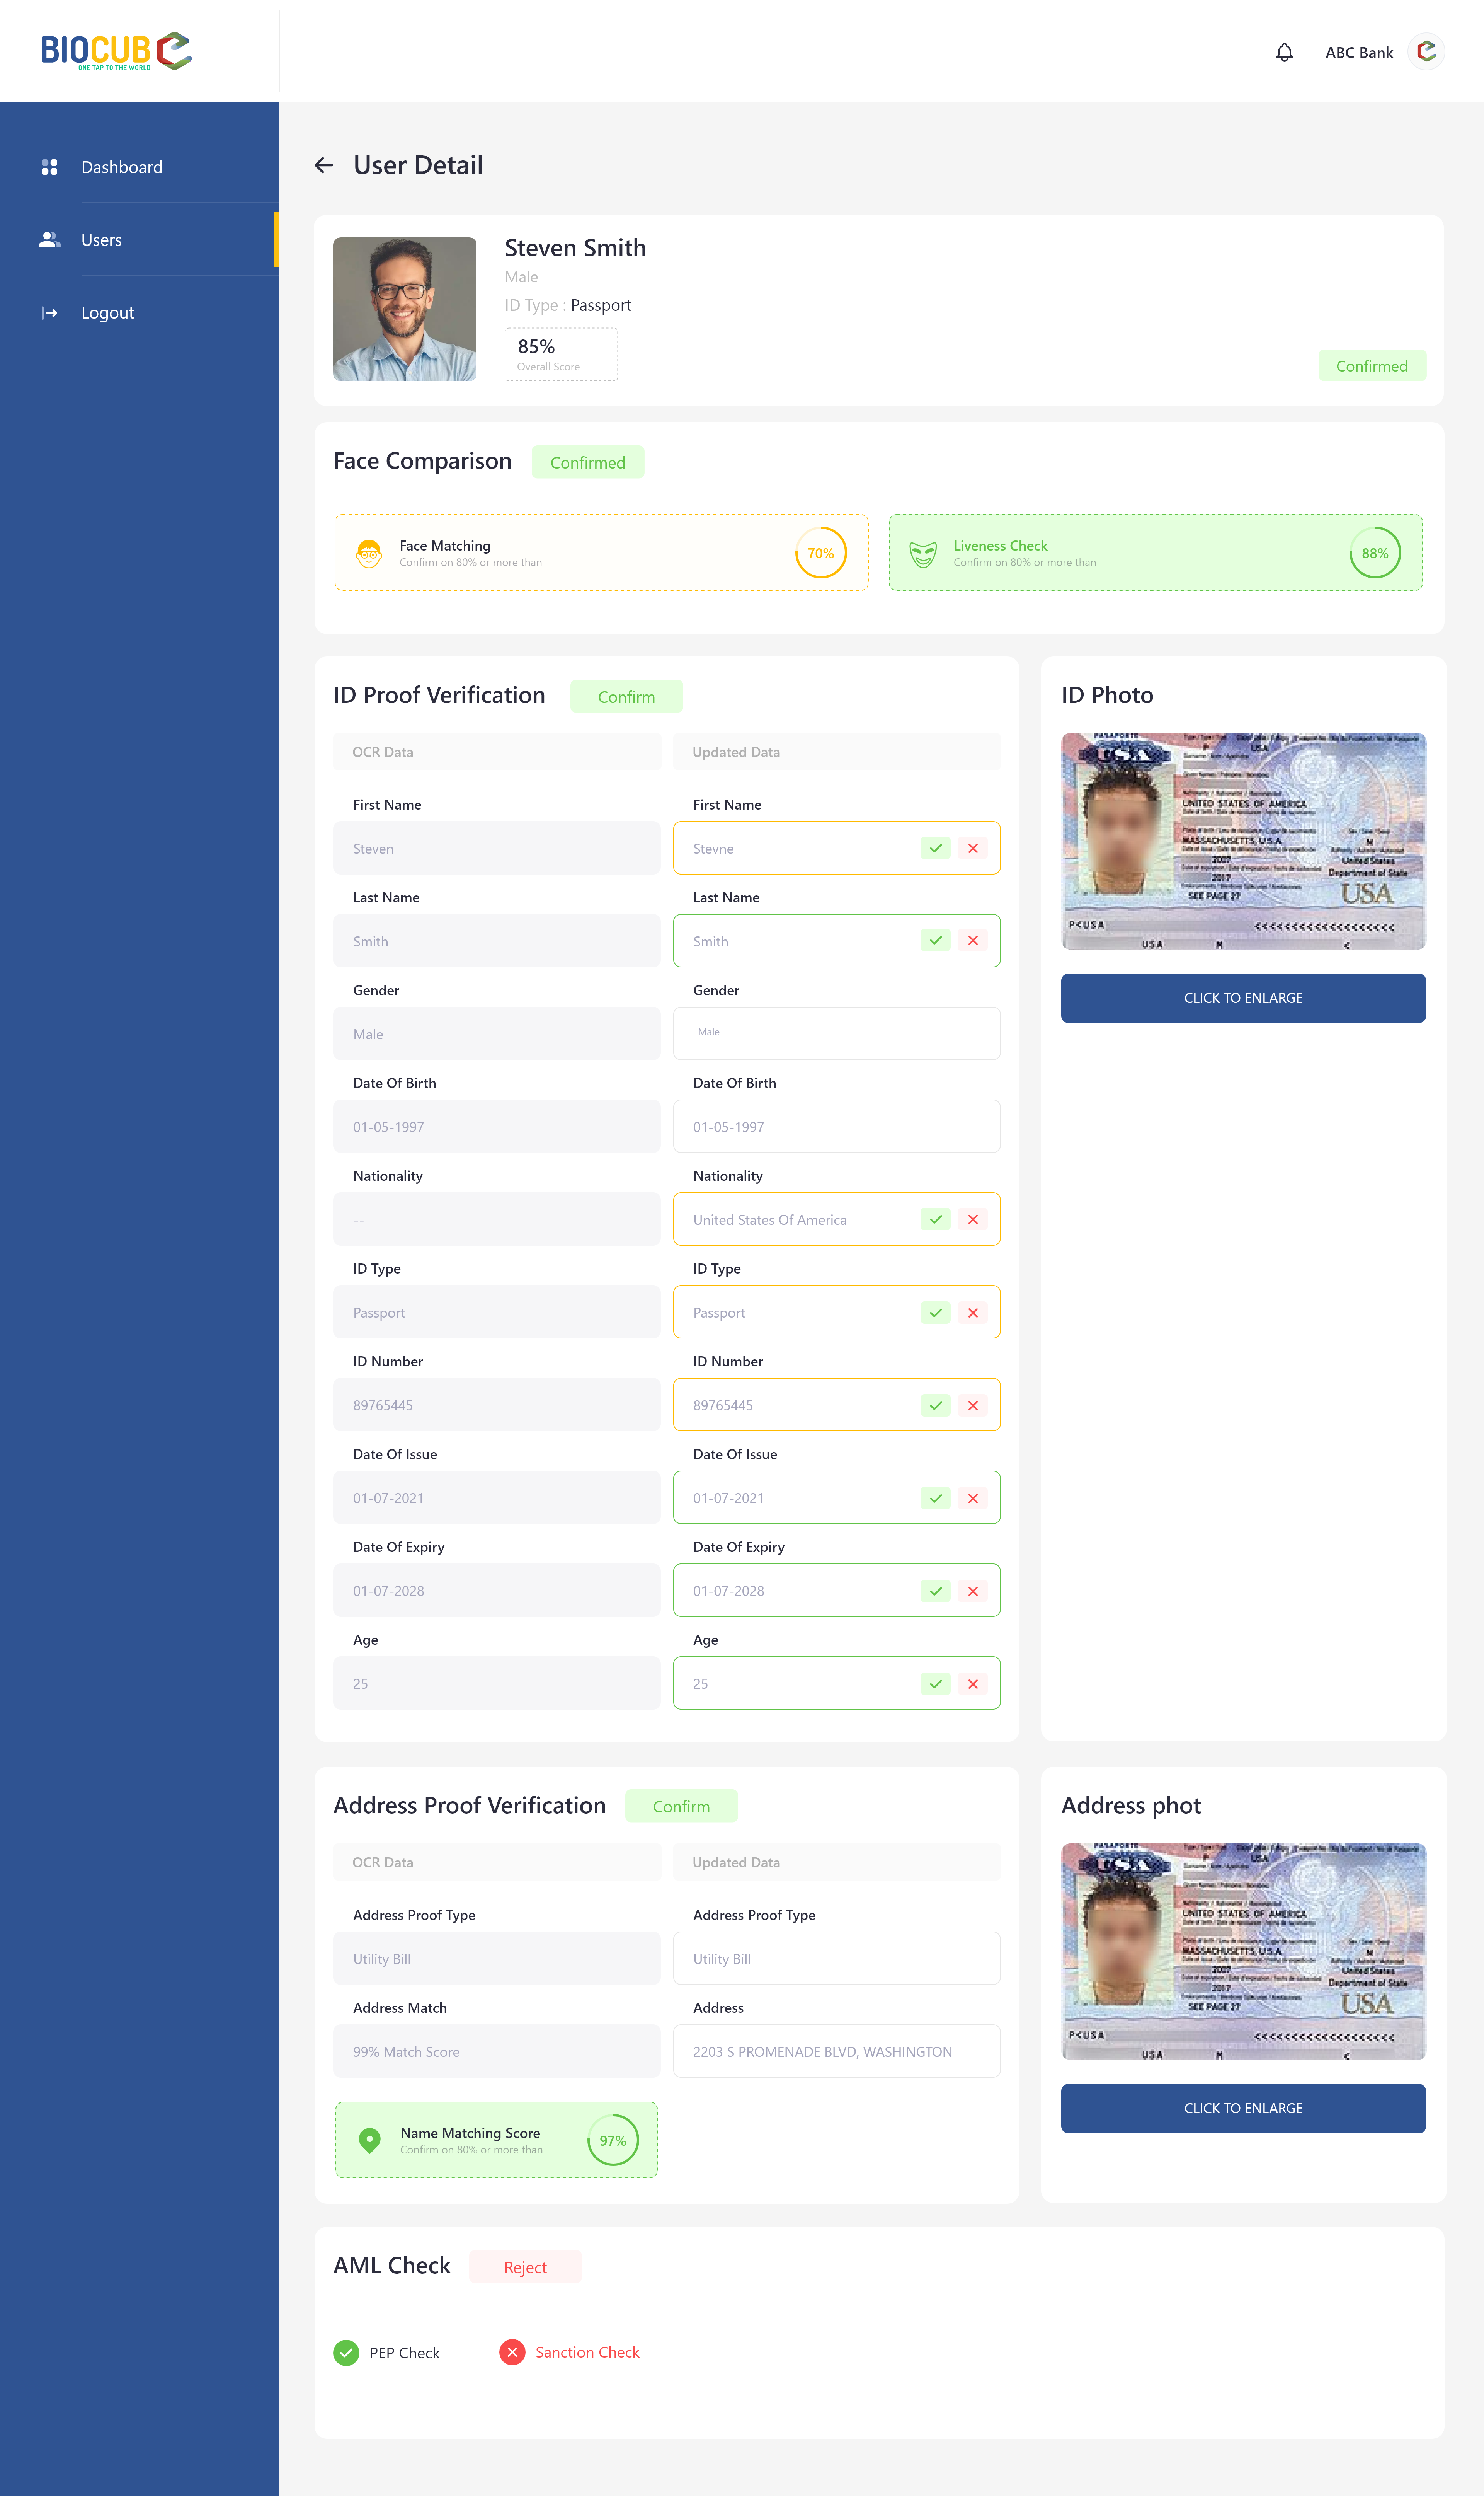The height and width of the screenshot is (2496, 1484).
Task: Click Confirm next to Address Proof Verification
Action: [681, 1806]
